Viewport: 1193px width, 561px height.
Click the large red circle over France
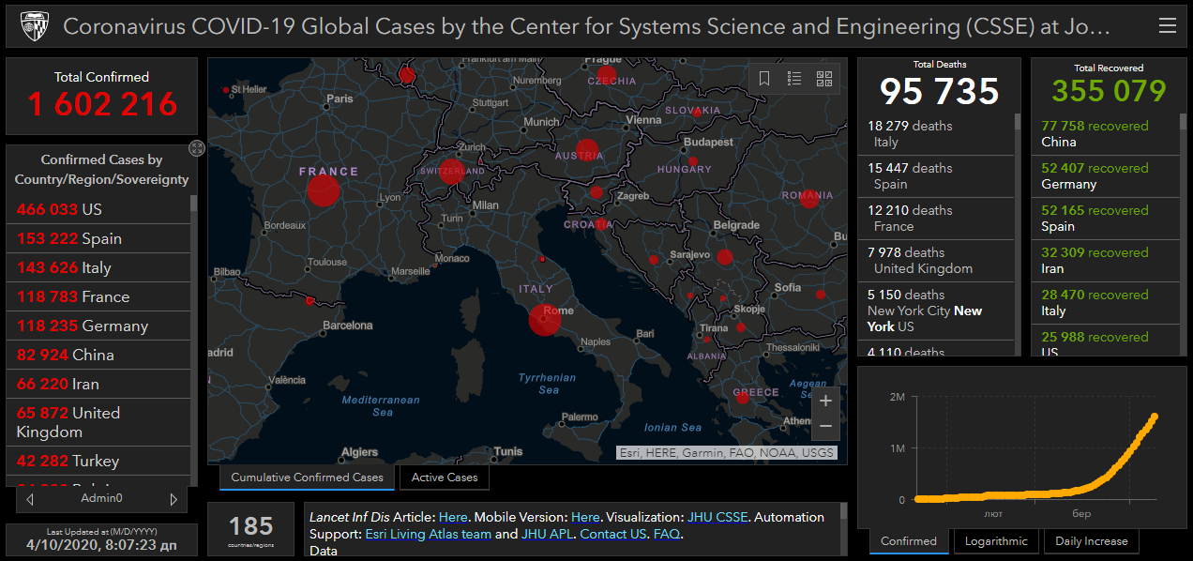323,190
